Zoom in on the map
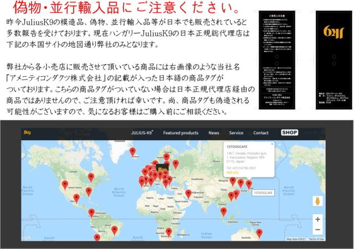 (x=317, y=219)
